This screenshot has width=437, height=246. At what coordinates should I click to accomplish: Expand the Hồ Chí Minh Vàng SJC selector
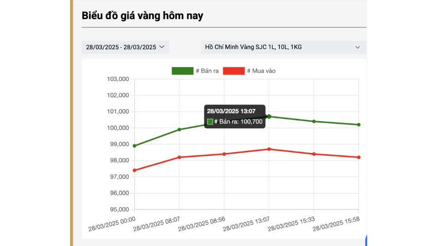coord(283,47)
